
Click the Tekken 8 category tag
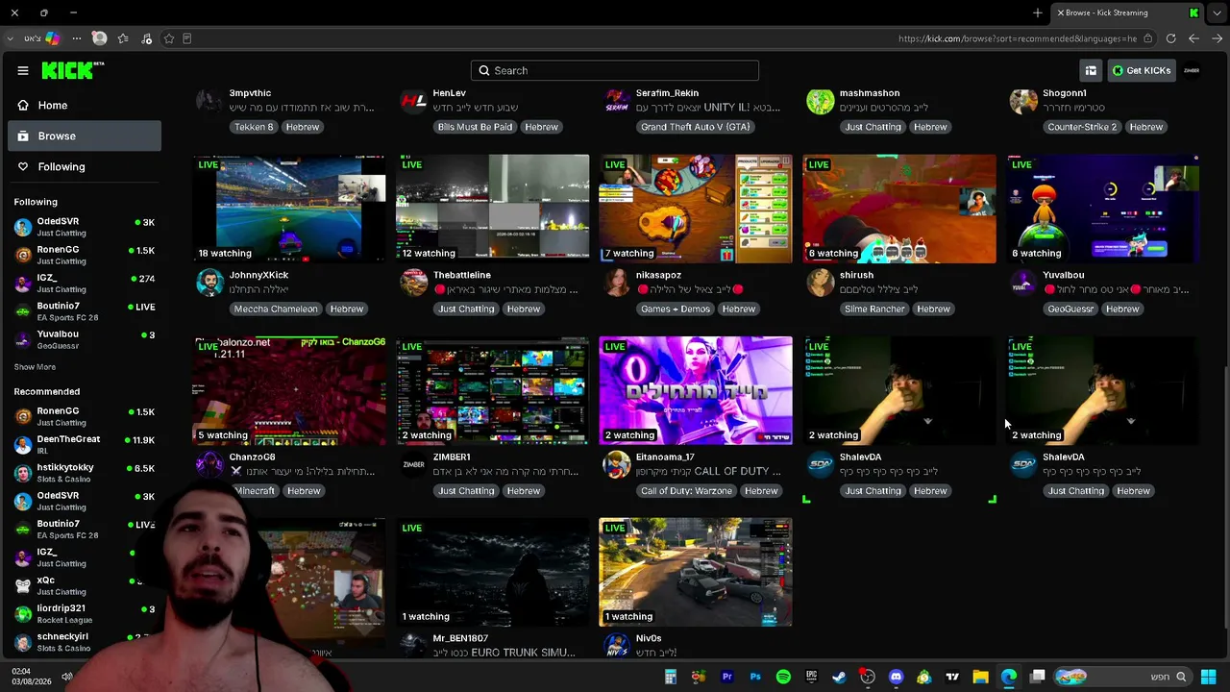[x=254, y=127]
